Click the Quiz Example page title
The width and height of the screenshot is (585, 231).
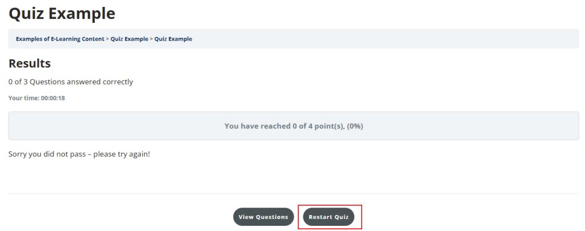point(62,13)
